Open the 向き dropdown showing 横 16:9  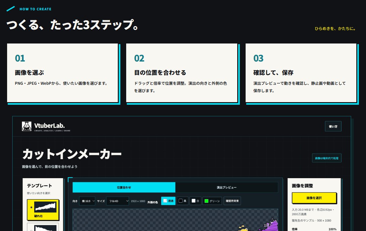[x=87, y=201]
